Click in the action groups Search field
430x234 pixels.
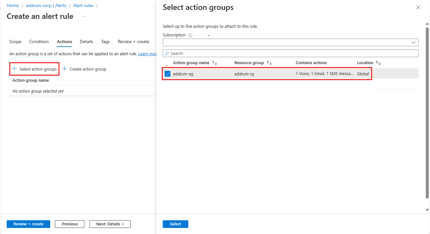(290, 53)
